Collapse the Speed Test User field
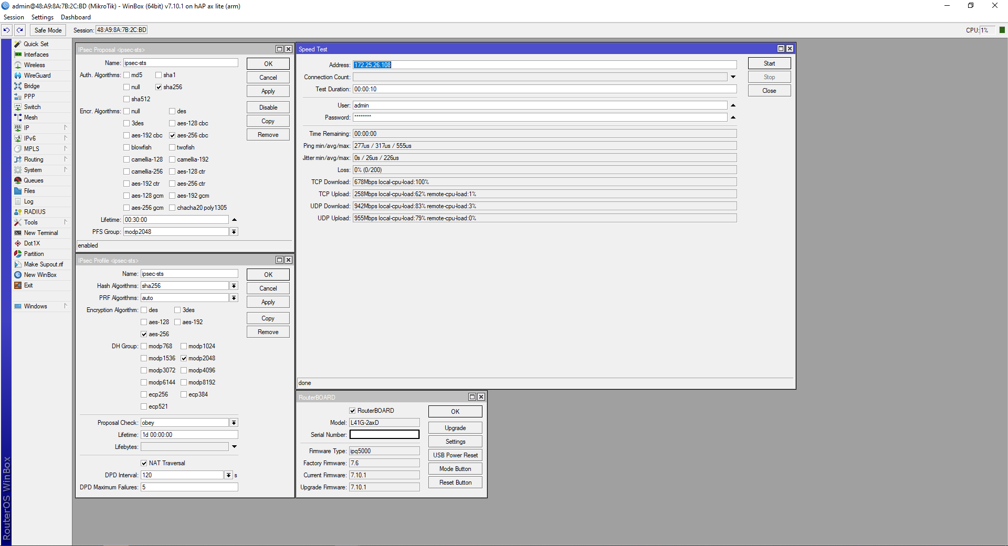 pyautogui.click(x=733, y=105)
